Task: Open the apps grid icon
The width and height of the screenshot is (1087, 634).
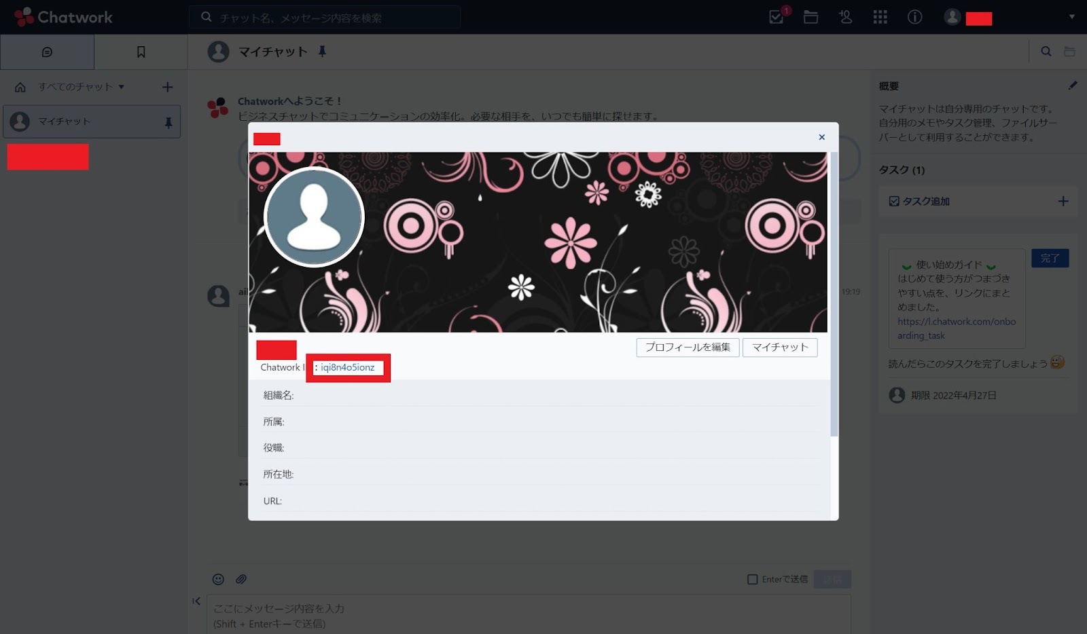Action: (880, 17)
